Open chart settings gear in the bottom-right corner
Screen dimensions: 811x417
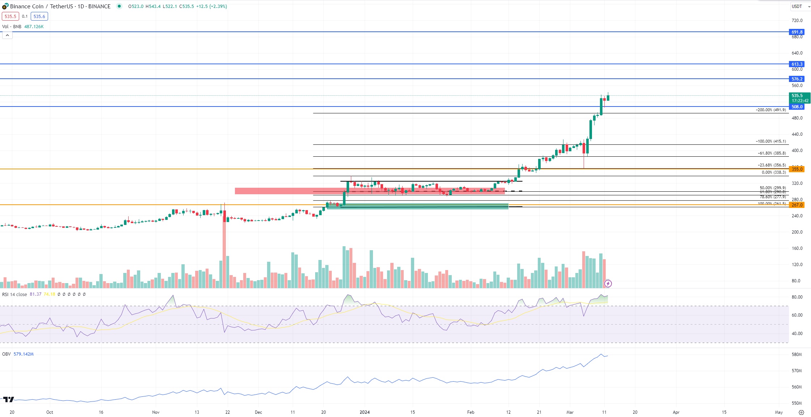tap(801, 412)
